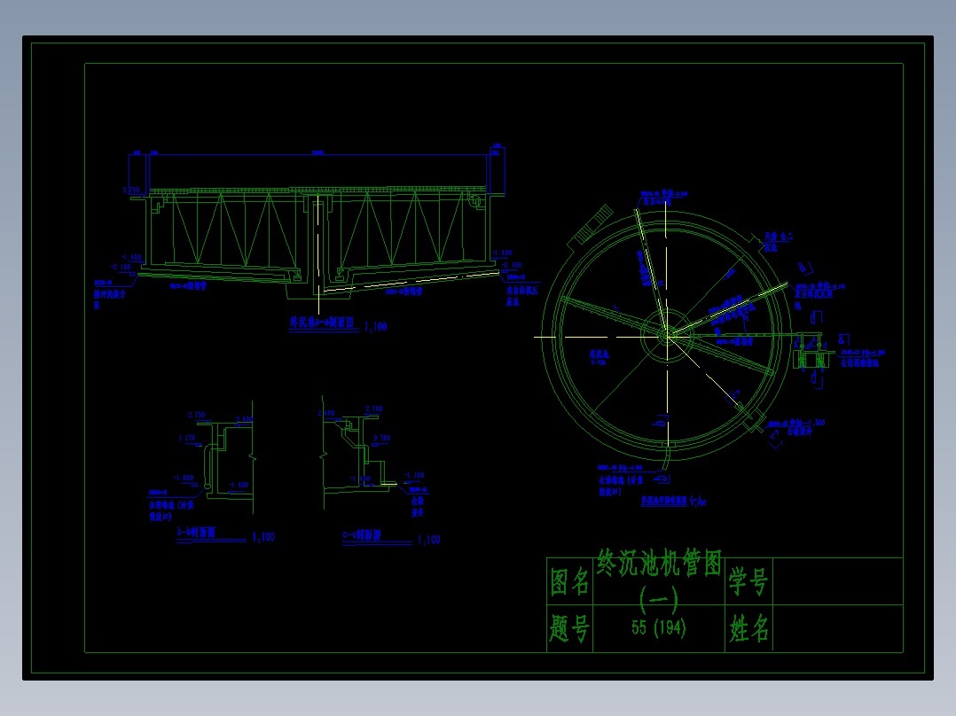The image size is (956, 716).
Task: Select the 终沉池a-a剖面图 section caption
Action: point(322,323)
